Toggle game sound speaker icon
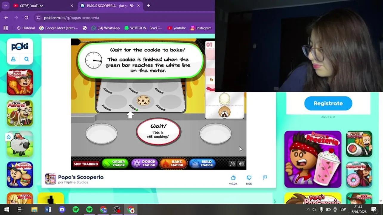The width and height of the screenshot is (383, 215). point(241,164)
